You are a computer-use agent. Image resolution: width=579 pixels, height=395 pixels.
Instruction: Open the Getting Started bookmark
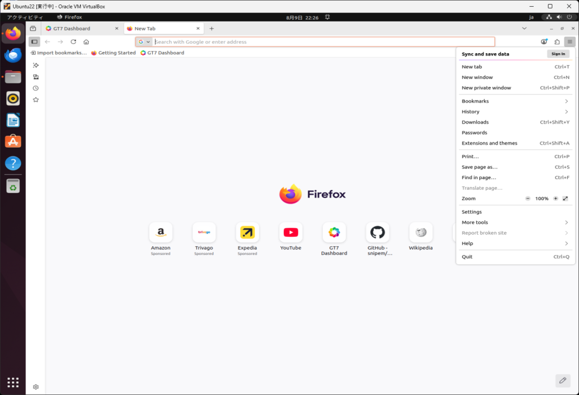coord(113,53)
